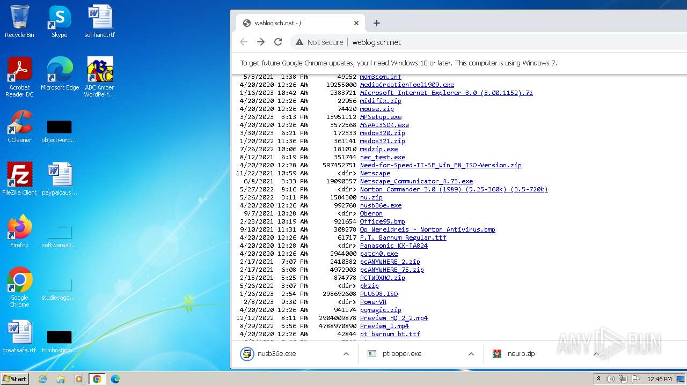Launch Firefox desktop shortcut
The height and width of the screenshot is (386, 687).
point(19,232)
